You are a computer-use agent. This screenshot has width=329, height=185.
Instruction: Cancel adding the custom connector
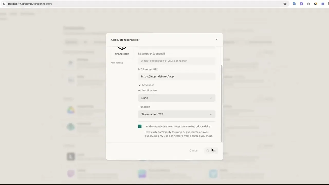194,151
